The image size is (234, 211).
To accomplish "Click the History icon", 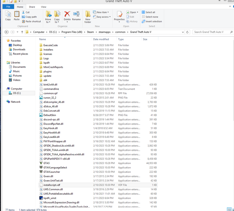I will (132, 21).
